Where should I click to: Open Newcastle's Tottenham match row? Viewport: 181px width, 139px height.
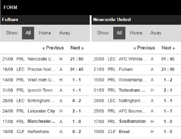136,90
